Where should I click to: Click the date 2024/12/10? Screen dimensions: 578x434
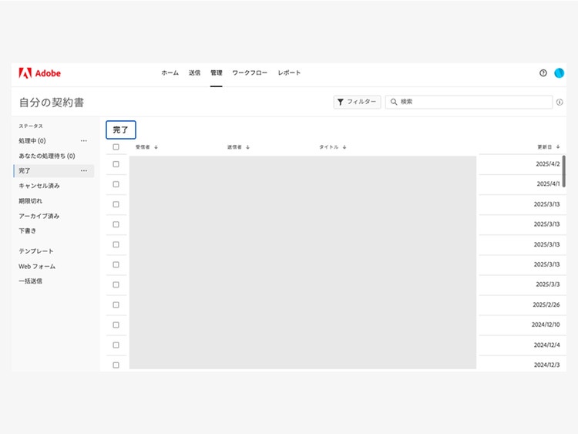(x=546, y=325)
